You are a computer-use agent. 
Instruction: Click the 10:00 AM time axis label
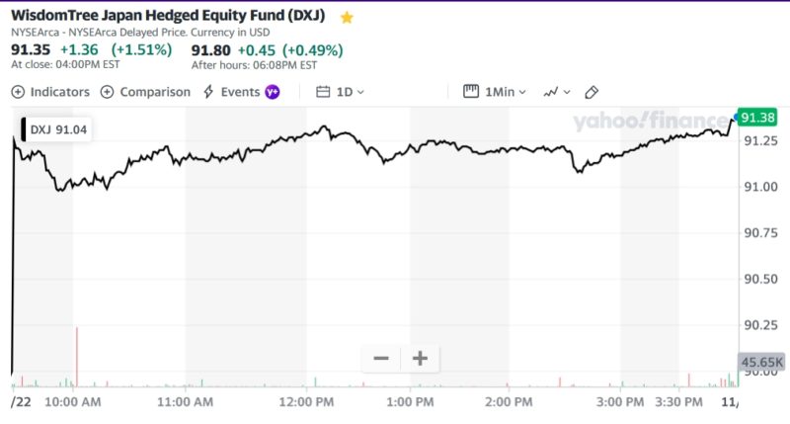coord(73,402)
